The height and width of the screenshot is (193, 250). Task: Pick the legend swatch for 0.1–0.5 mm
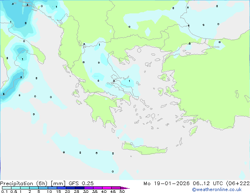pyautogui.click(x=7, y=188)
